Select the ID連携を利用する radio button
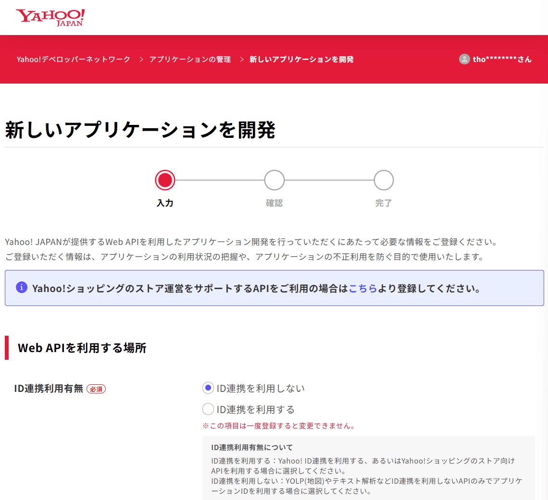548x500 pixels. coord(208,409)
